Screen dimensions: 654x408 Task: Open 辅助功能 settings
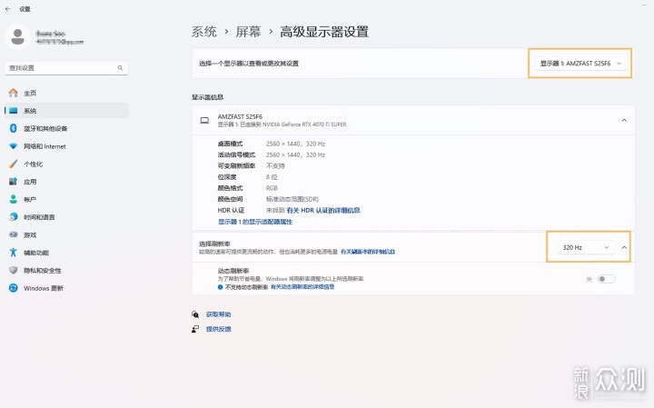click(x=66, y=253)
